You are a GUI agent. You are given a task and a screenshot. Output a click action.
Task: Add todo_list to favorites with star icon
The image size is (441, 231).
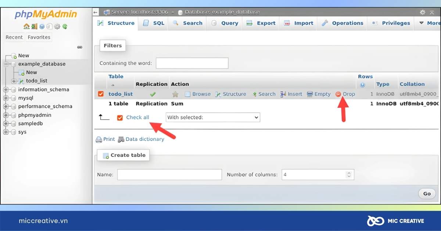[x=175, y=94]
